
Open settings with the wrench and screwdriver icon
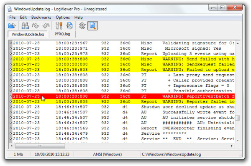(59, 26)
